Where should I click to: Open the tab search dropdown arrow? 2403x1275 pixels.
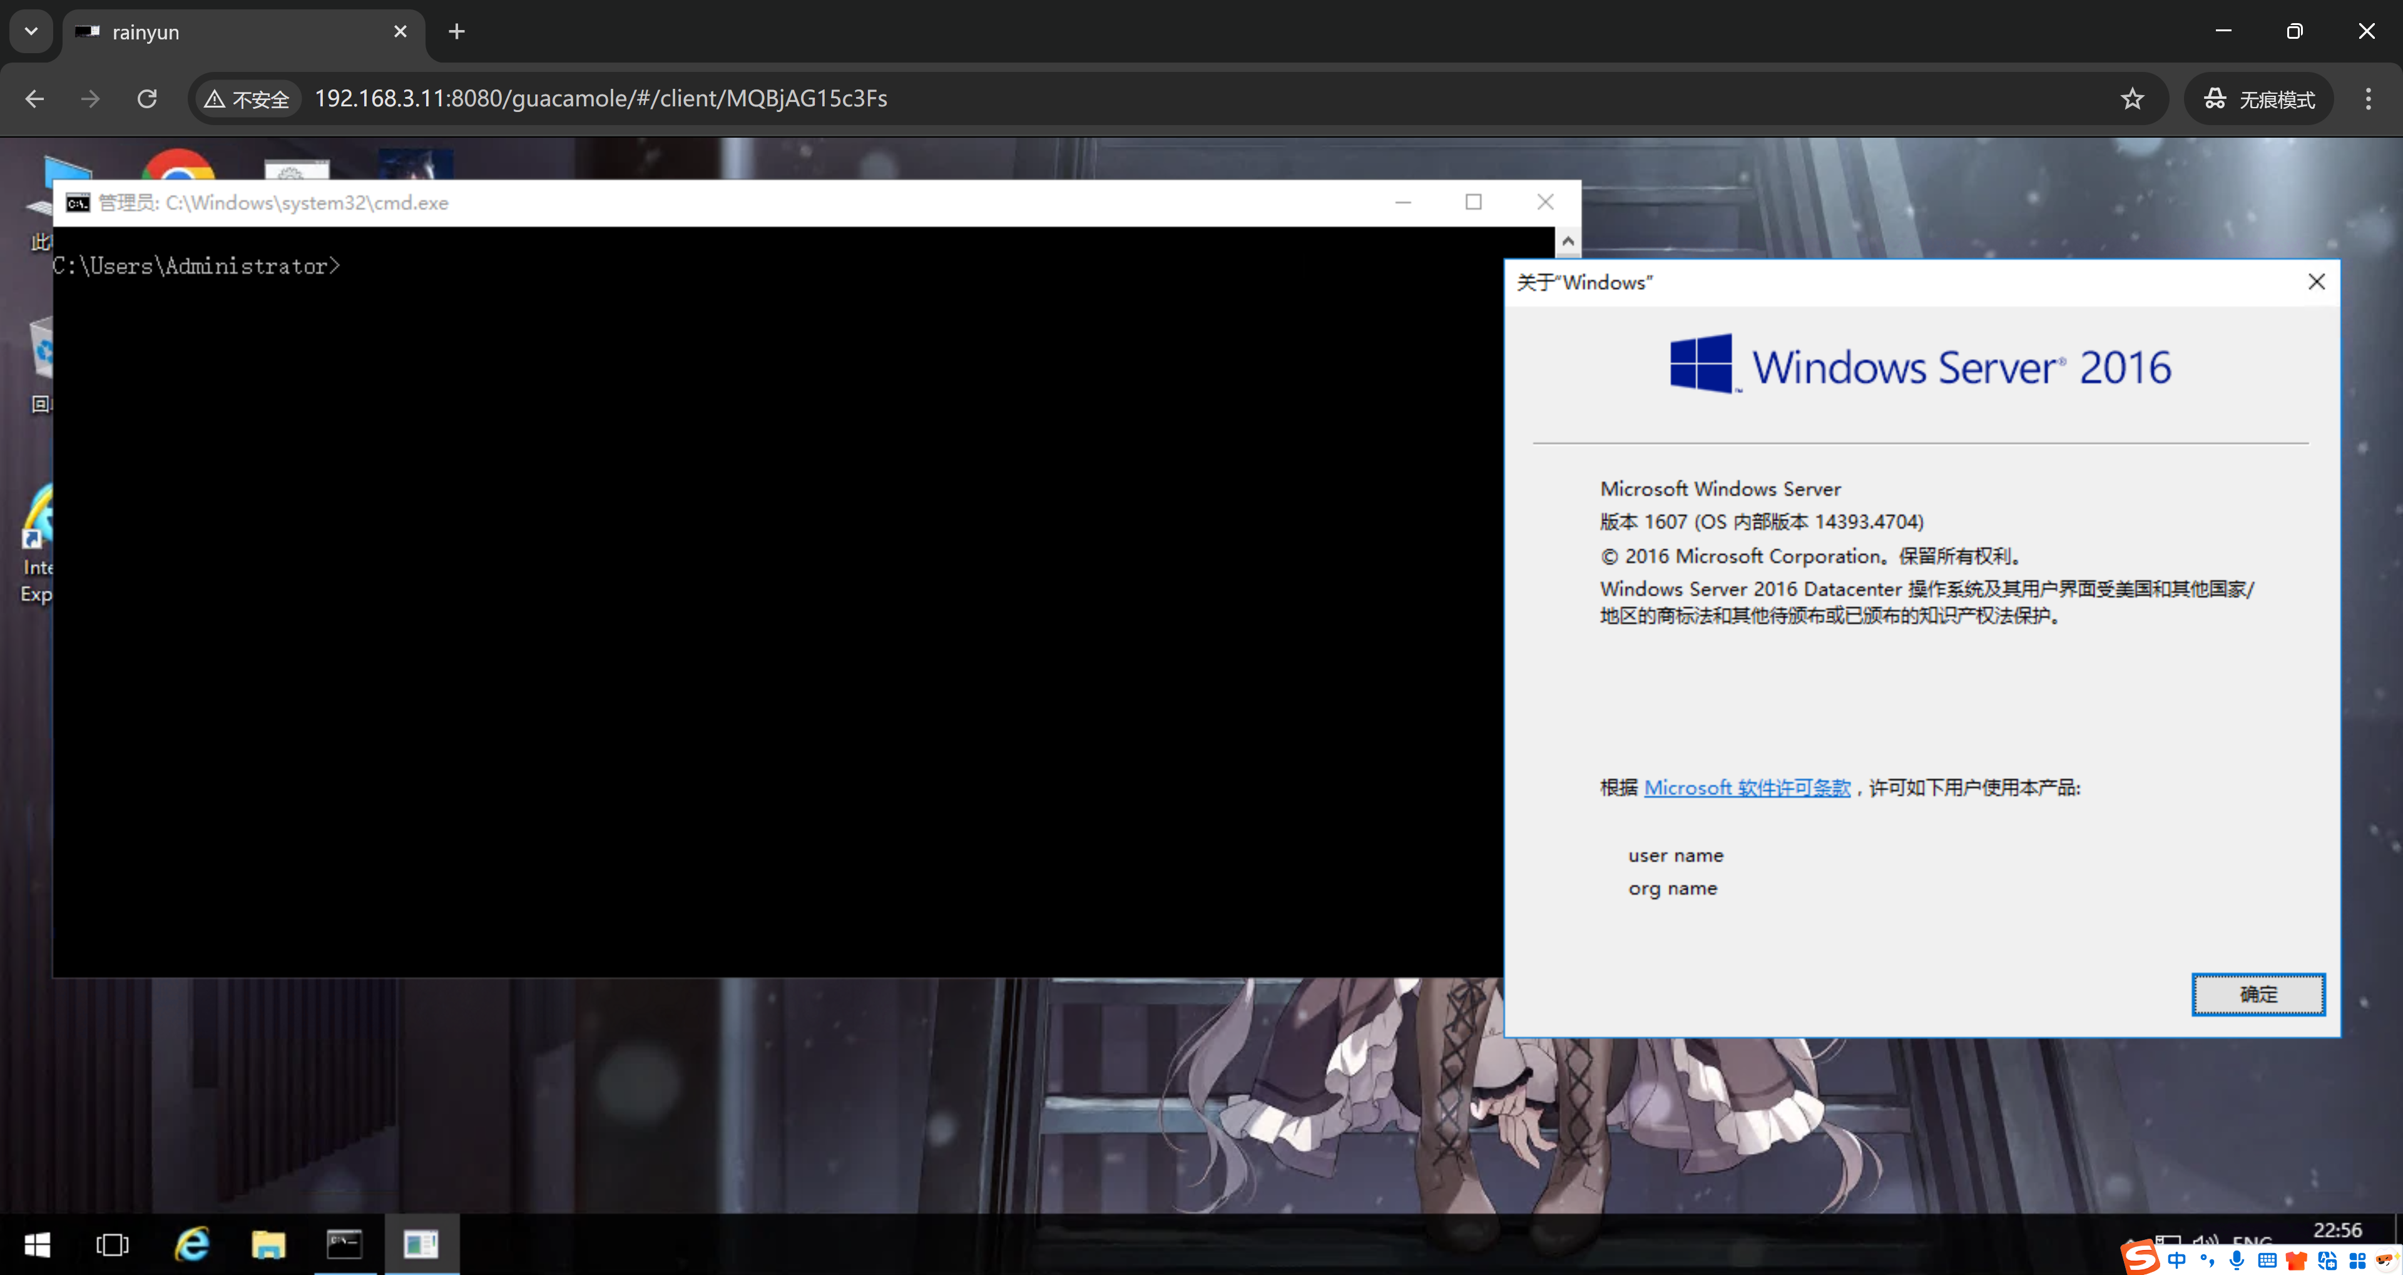tap(31, 32)
